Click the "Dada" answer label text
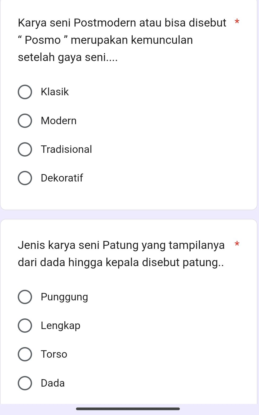Viewport: 259px width, 415px height. (52, 383)
